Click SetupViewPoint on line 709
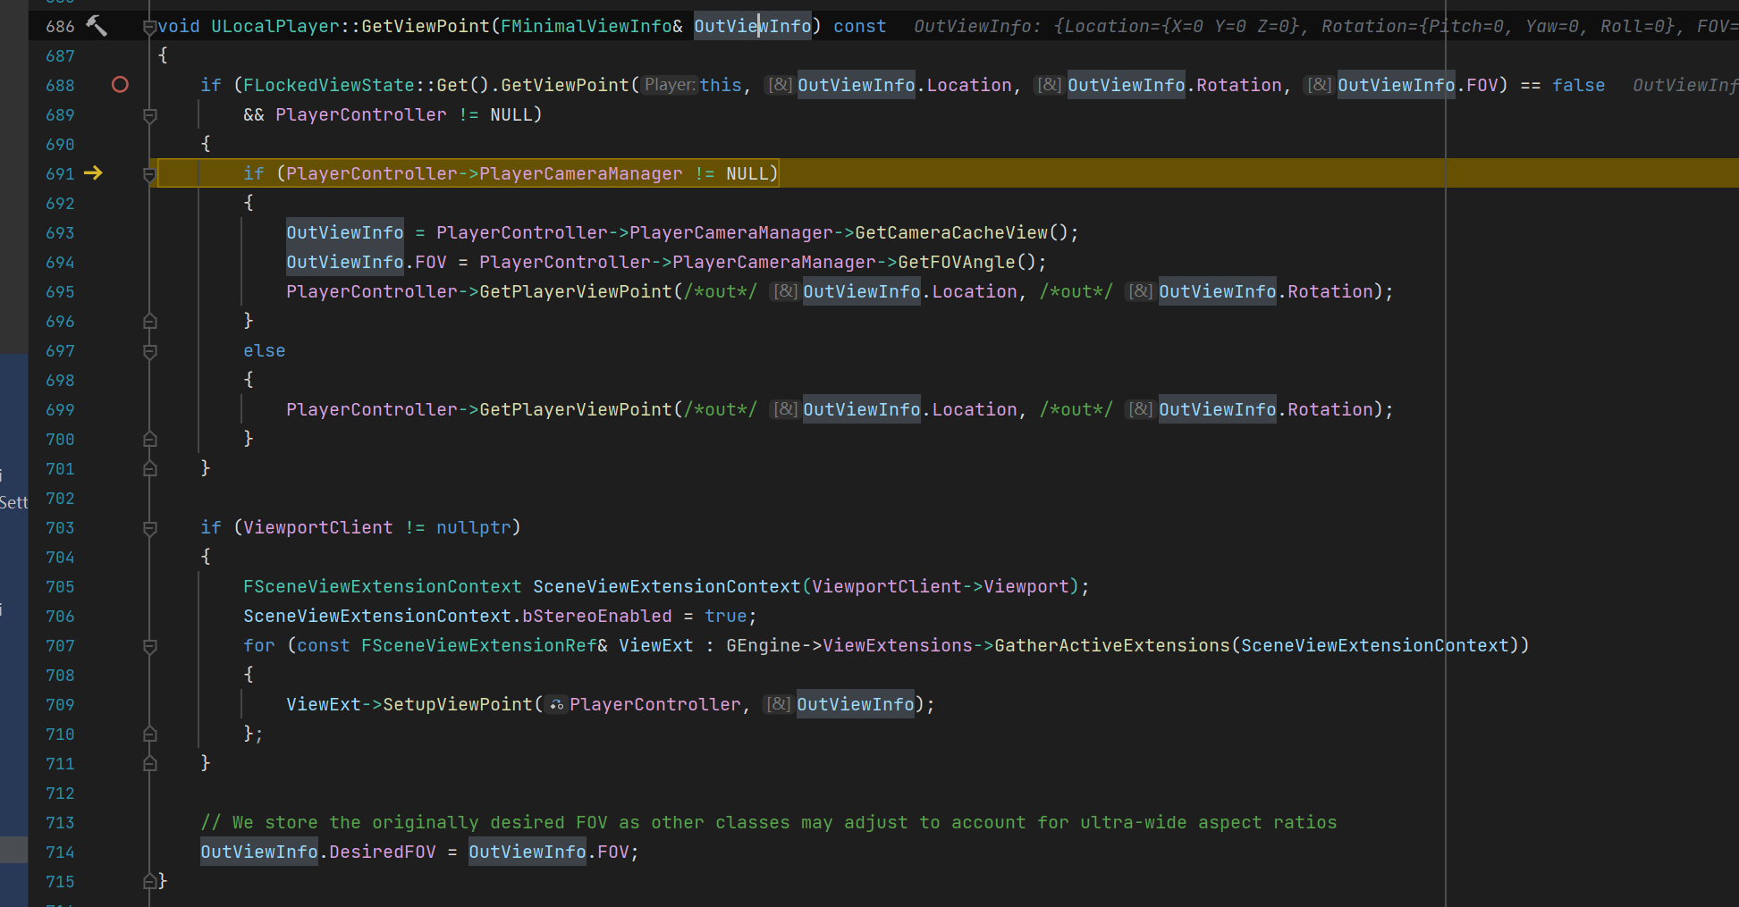This screenshot has width=1739, height=907. click(x=458, y=704)
